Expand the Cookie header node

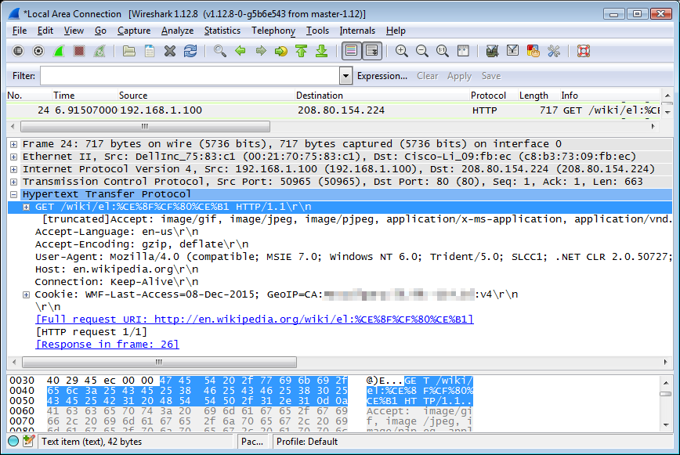[x=27, y=294]
